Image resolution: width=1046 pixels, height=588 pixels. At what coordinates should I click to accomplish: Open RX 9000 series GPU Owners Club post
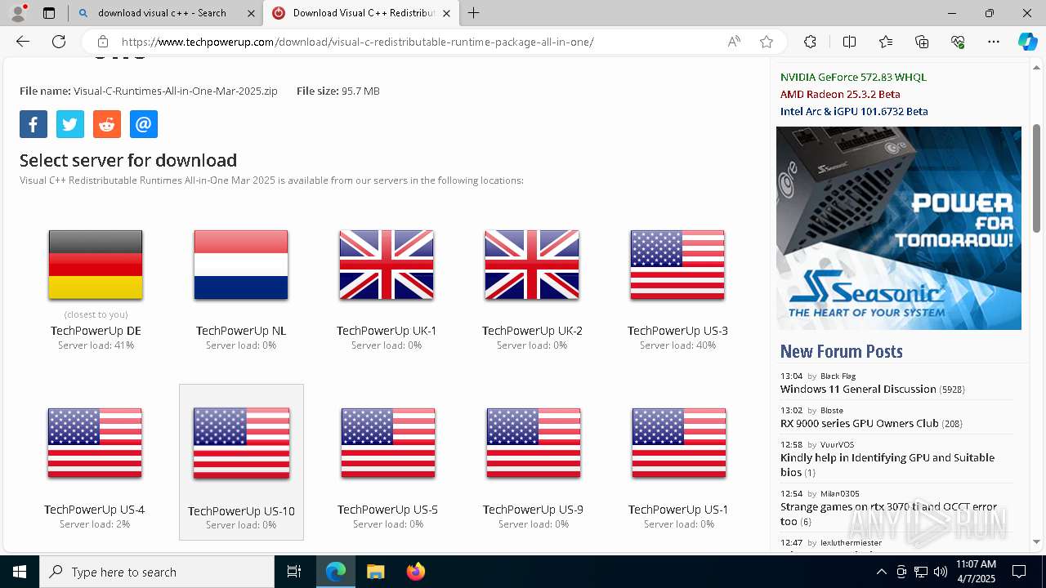point(860,424)
